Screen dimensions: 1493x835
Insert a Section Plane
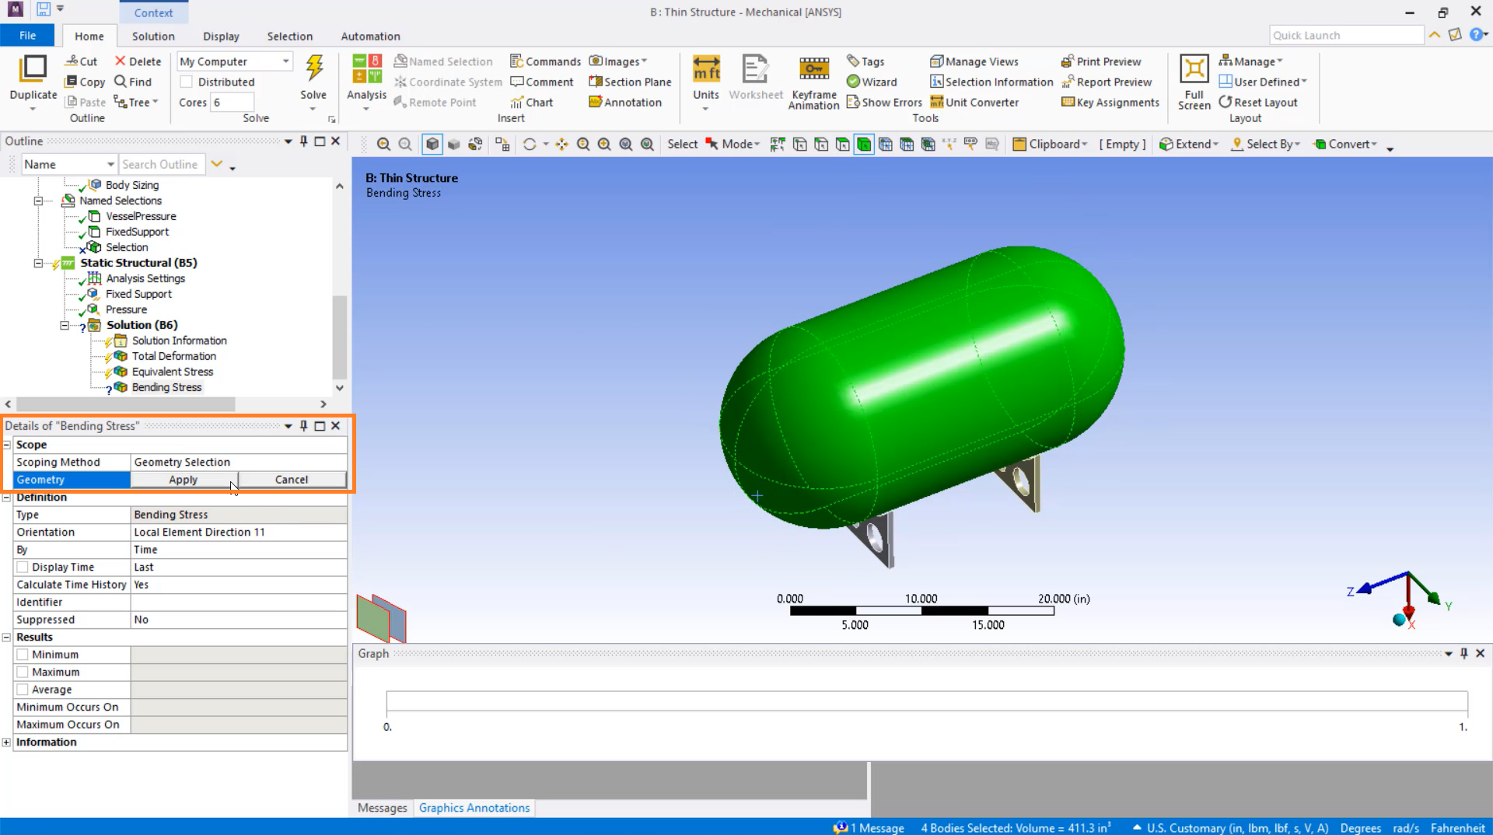pyautogui.click(x=630, y=82)
